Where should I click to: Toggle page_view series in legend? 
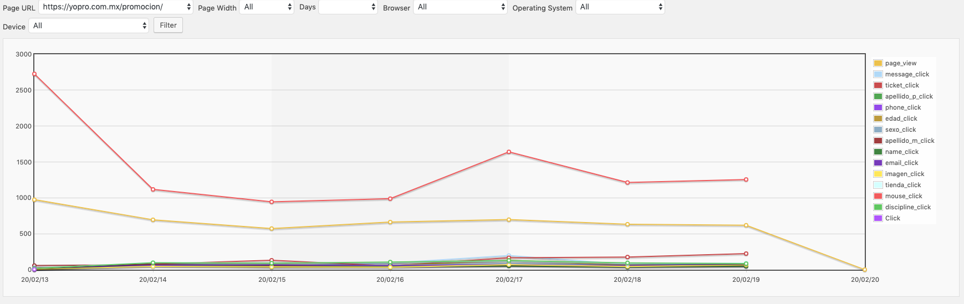point(900,63)
